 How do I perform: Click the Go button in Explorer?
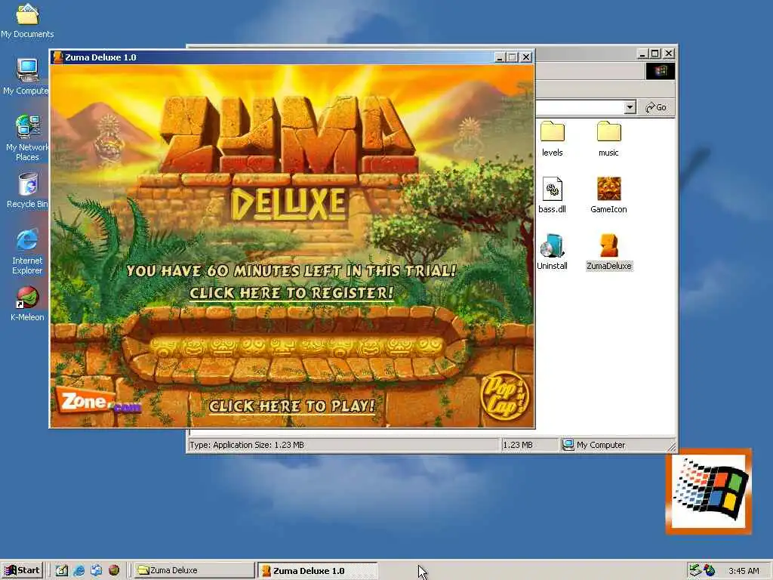coord(656,107)
